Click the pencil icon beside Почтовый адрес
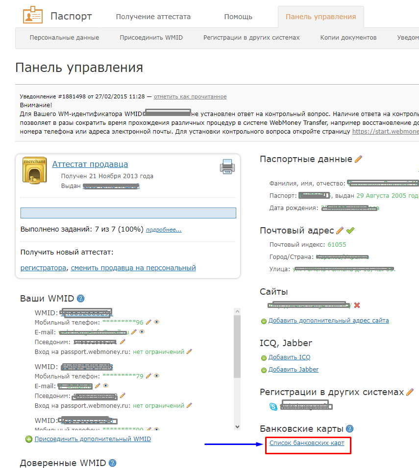 pyautogui.click(x=340, y=231)
